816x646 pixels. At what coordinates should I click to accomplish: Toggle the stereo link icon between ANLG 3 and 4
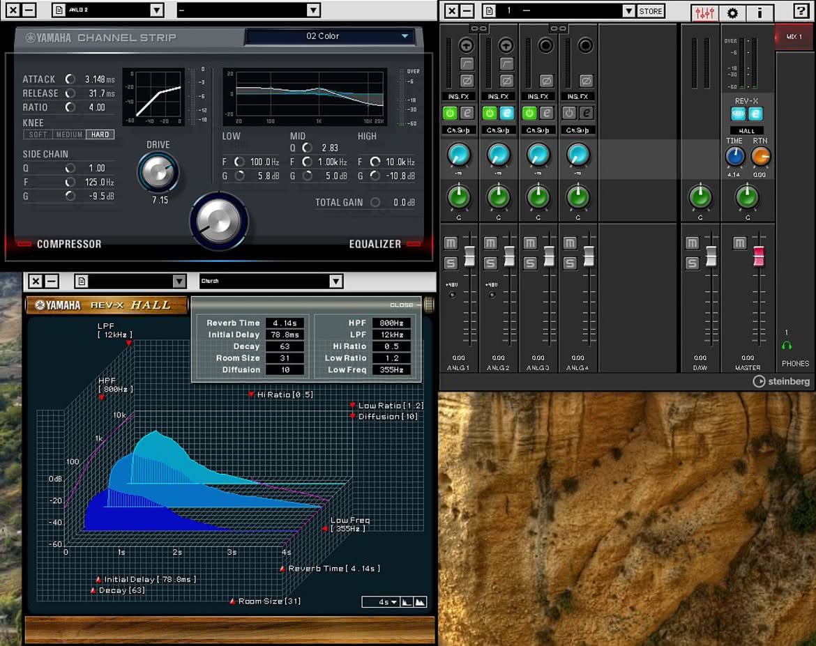558,29
